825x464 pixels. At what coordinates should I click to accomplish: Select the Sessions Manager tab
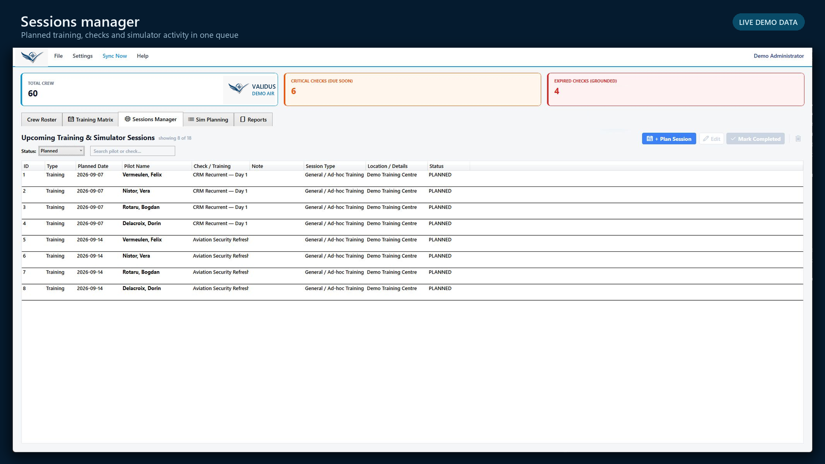pyautogui.click(x=150, y=119)
